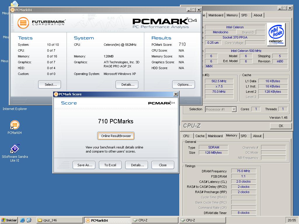Viewport: 299px width, 224px height.
Task: Click the L1 Data 16 KBytes field
Action: [273, 81]
